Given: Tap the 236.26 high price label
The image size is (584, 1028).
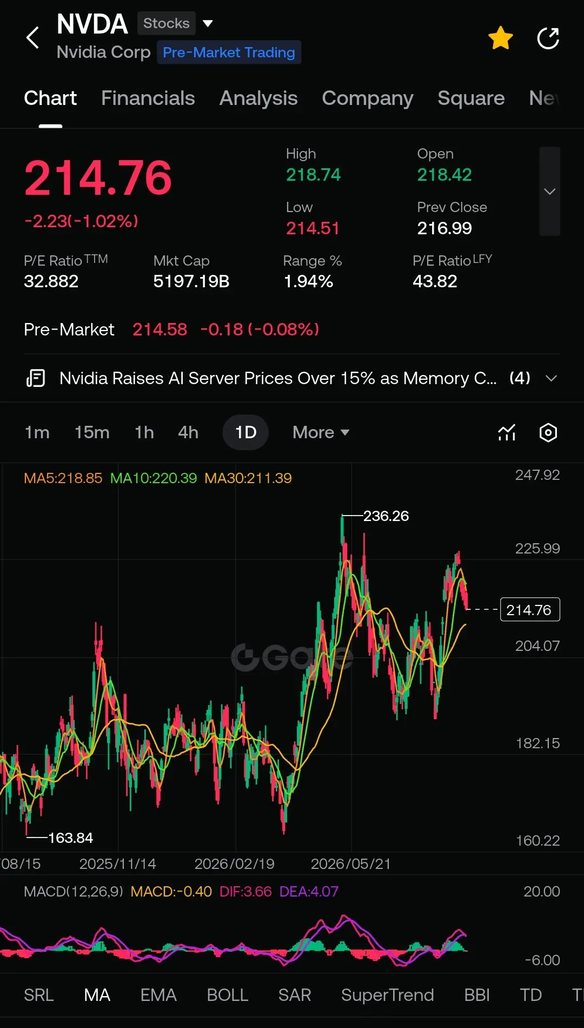Looking at the screenshot, I should [x=386, y=516].
